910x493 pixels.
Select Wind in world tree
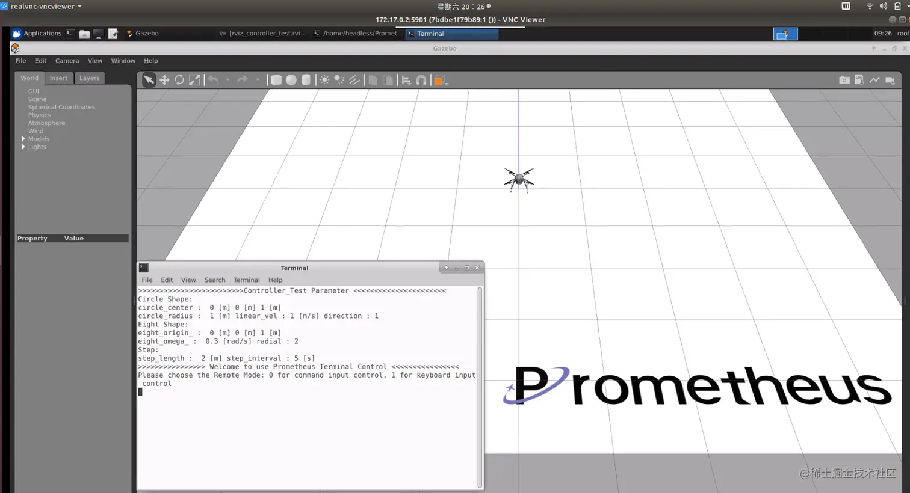pos(36,131)
